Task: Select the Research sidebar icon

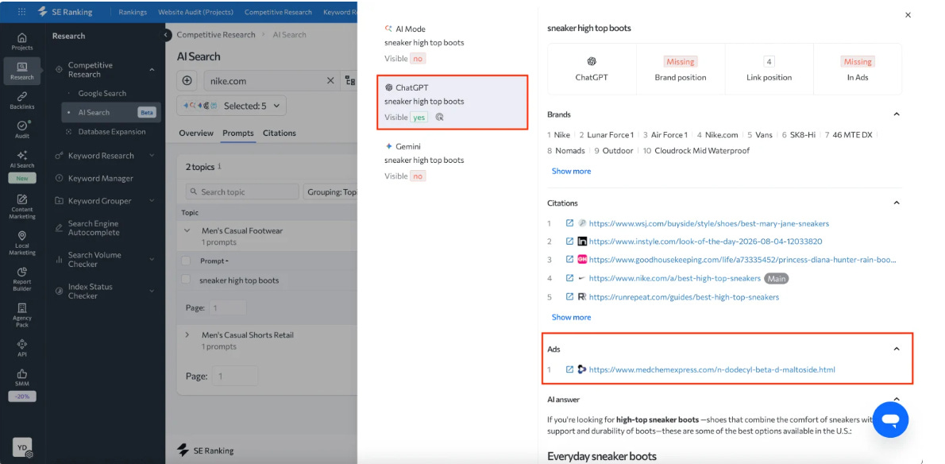Action: point(21,71)
